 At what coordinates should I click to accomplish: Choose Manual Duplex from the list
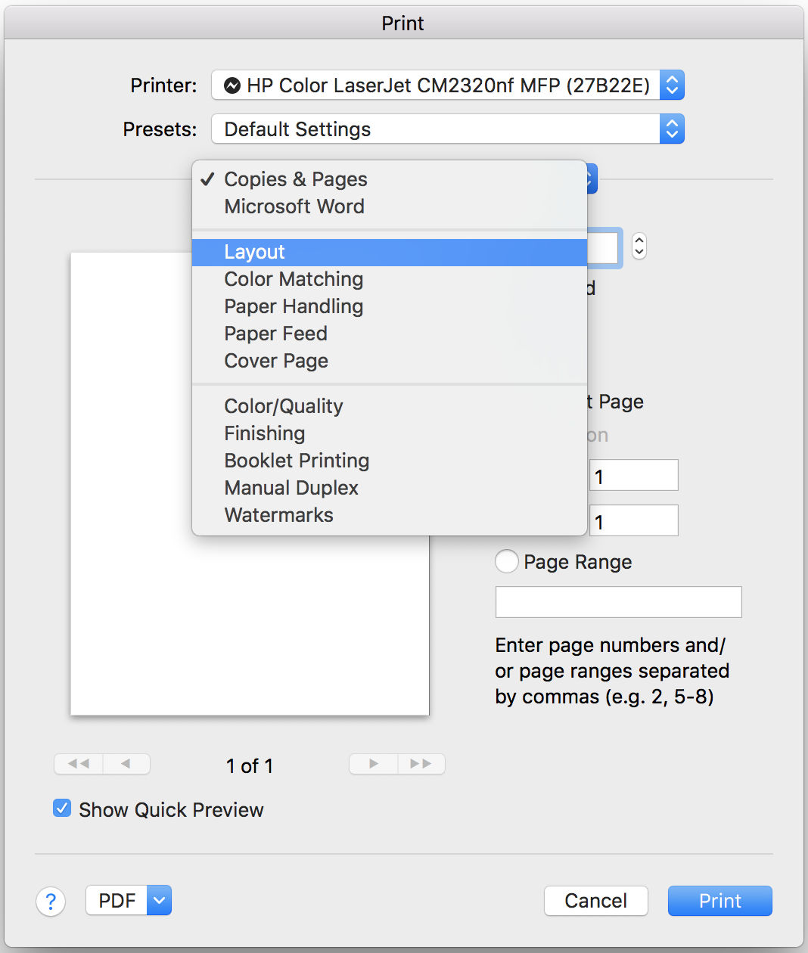tap(291, 488)
